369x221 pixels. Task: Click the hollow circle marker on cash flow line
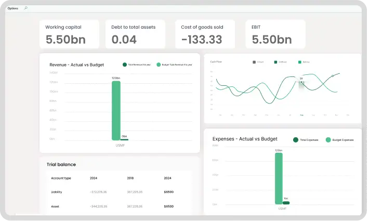(x=333, y=76)
